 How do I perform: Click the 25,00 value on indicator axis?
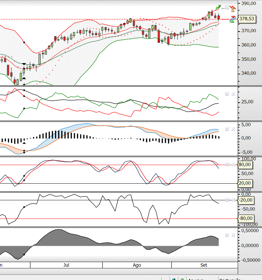tap(247, 102)
